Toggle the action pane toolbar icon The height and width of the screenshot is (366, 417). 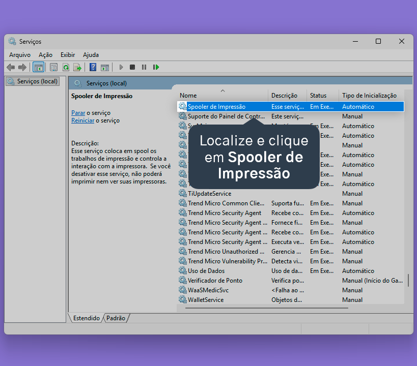click(x=105, y=68)
